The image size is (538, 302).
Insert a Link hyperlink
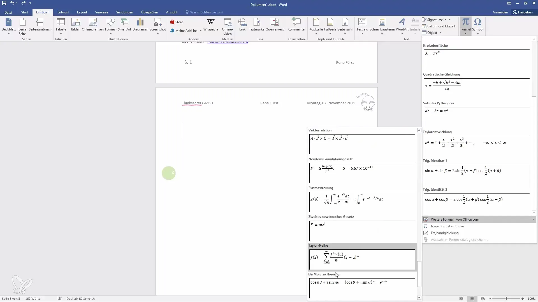coord(242,25)
